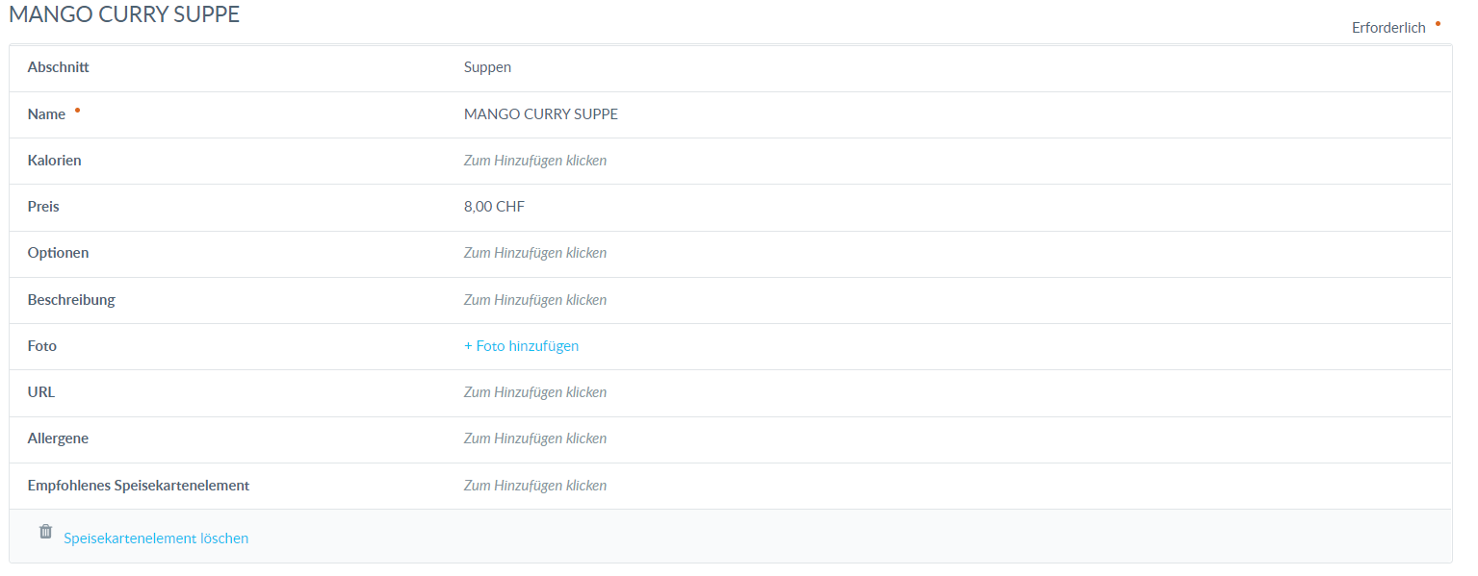
Task: Click the Abschnitt row label
Action: [59, 67]
